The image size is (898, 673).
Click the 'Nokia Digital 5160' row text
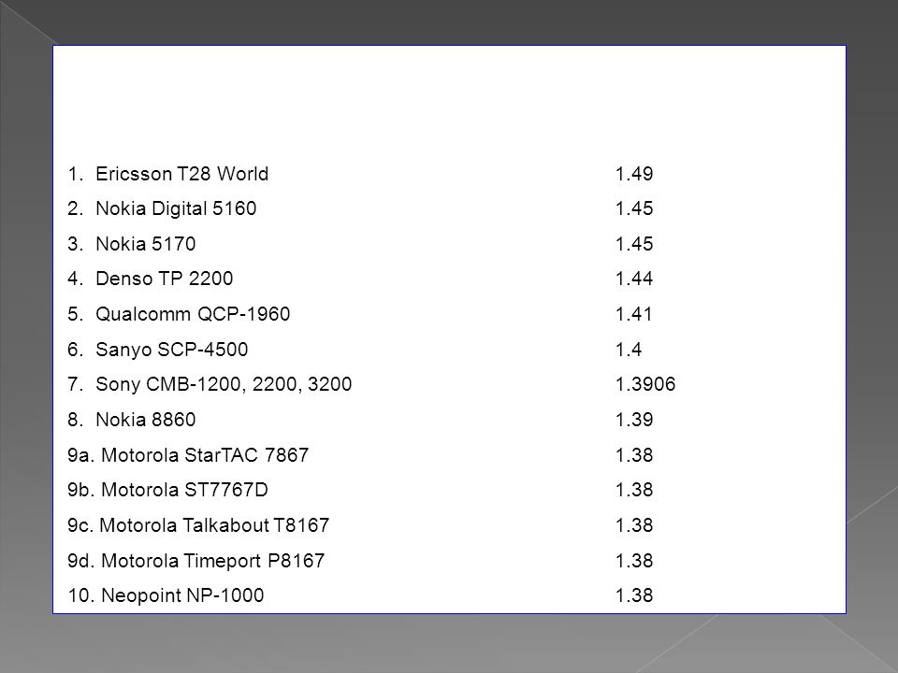[176, 208]
